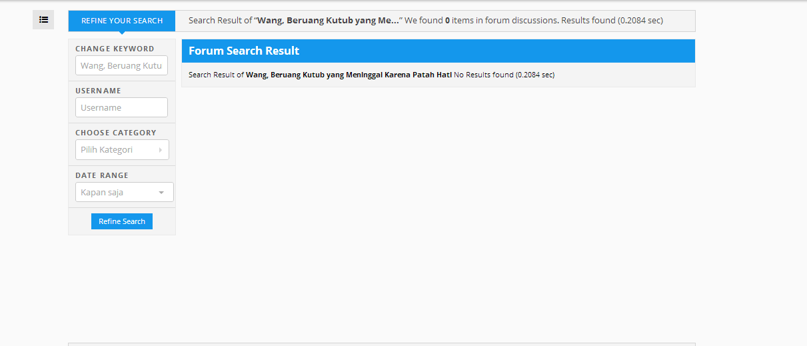Click the Username input field
The width and height of the screenshot is (807, 346).
click(x=121, y=107)
